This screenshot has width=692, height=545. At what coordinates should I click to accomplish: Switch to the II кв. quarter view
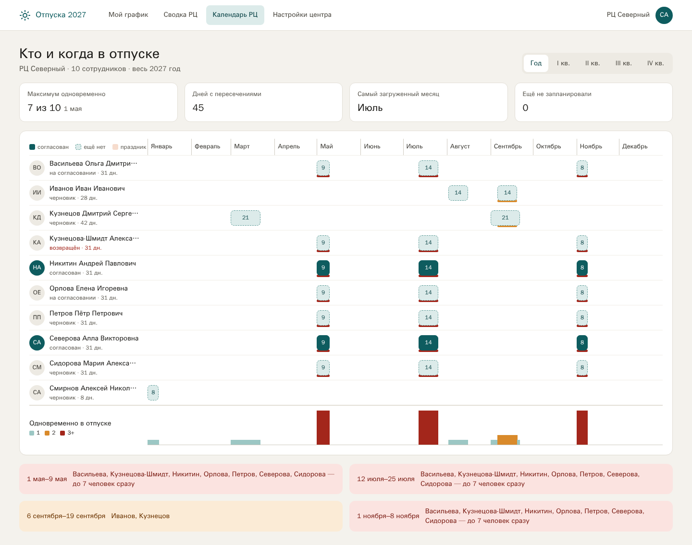tap(593, 63)
